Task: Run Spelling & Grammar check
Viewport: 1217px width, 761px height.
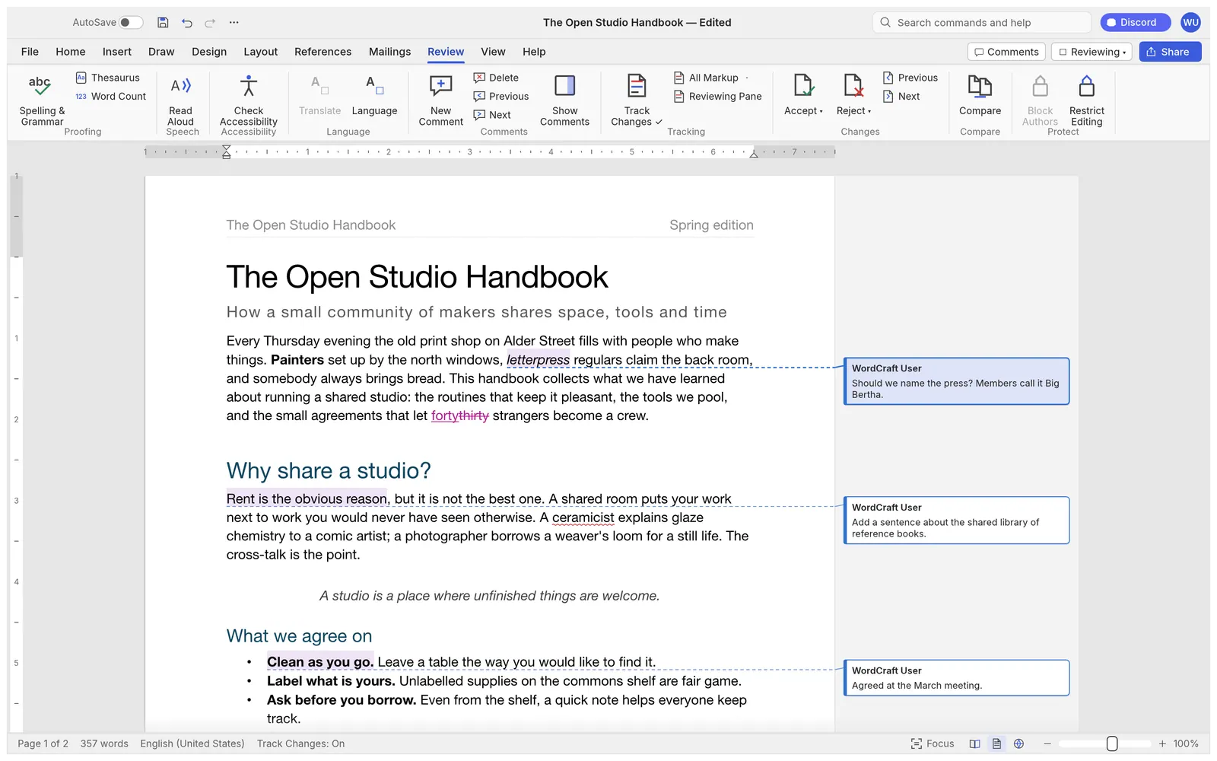Action: pyautogui.click(x=42, y=99)
